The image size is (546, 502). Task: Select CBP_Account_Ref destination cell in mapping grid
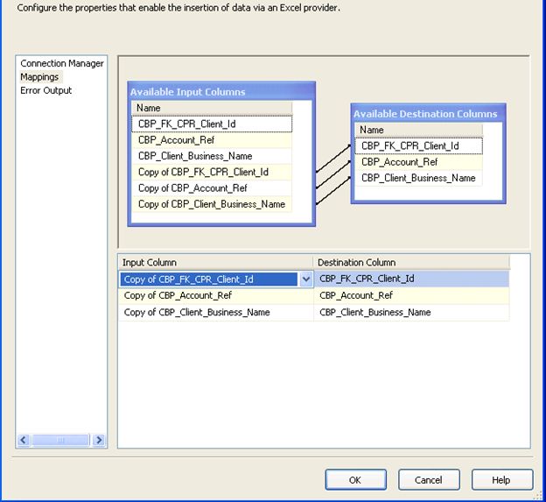click(411, 295)
